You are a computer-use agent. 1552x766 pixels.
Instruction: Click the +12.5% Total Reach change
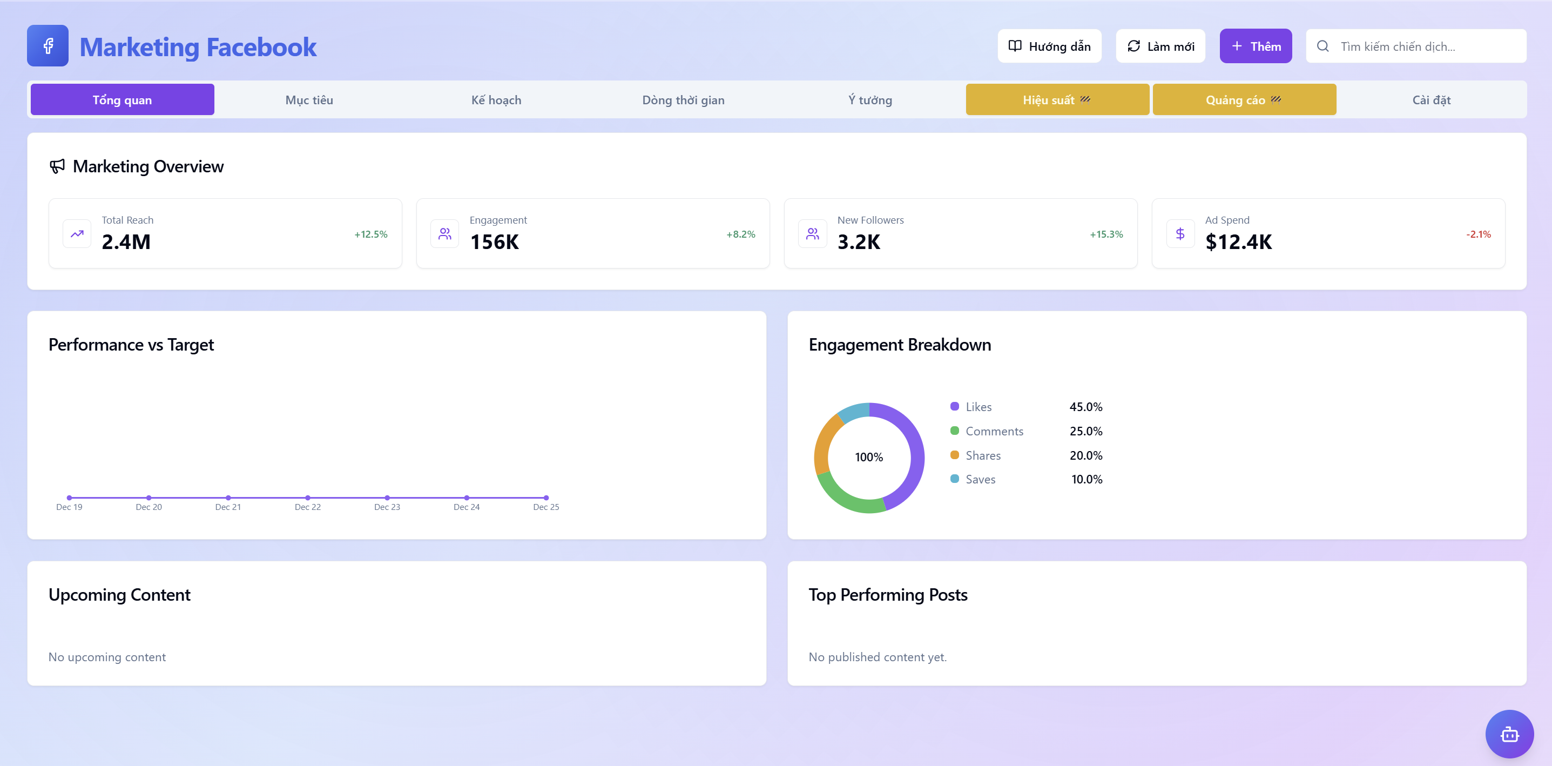tap(370, 234)
